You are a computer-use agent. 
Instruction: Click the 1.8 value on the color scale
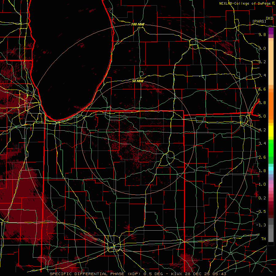pyautogui.click(x=262, y=171)
